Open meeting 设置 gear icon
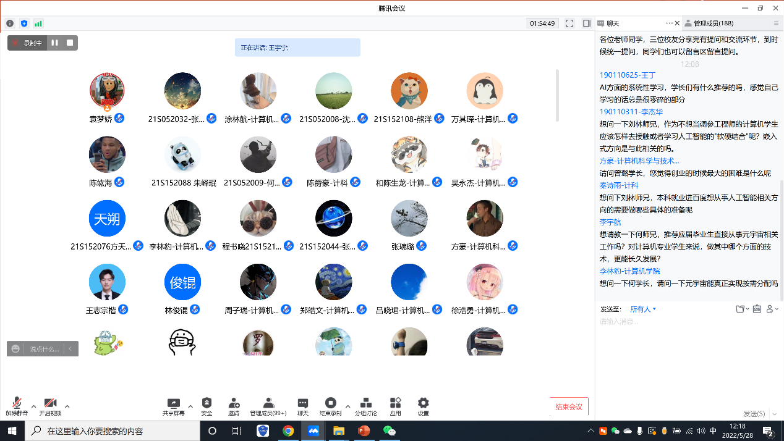 pos(423,406)
